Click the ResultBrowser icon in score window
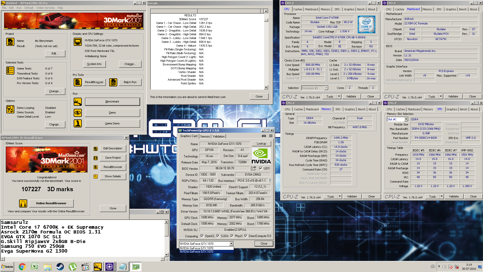This screenshot has height=272, width=483. tap(96, 167)
